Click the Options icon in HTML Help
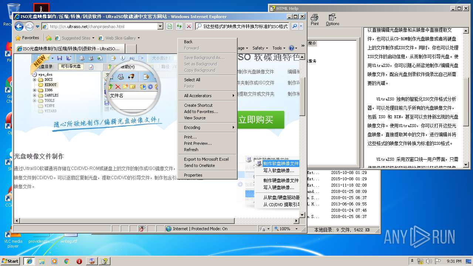The width and height of the screenshot is (473, 266). pyautogui.click(x=332, y=20)
